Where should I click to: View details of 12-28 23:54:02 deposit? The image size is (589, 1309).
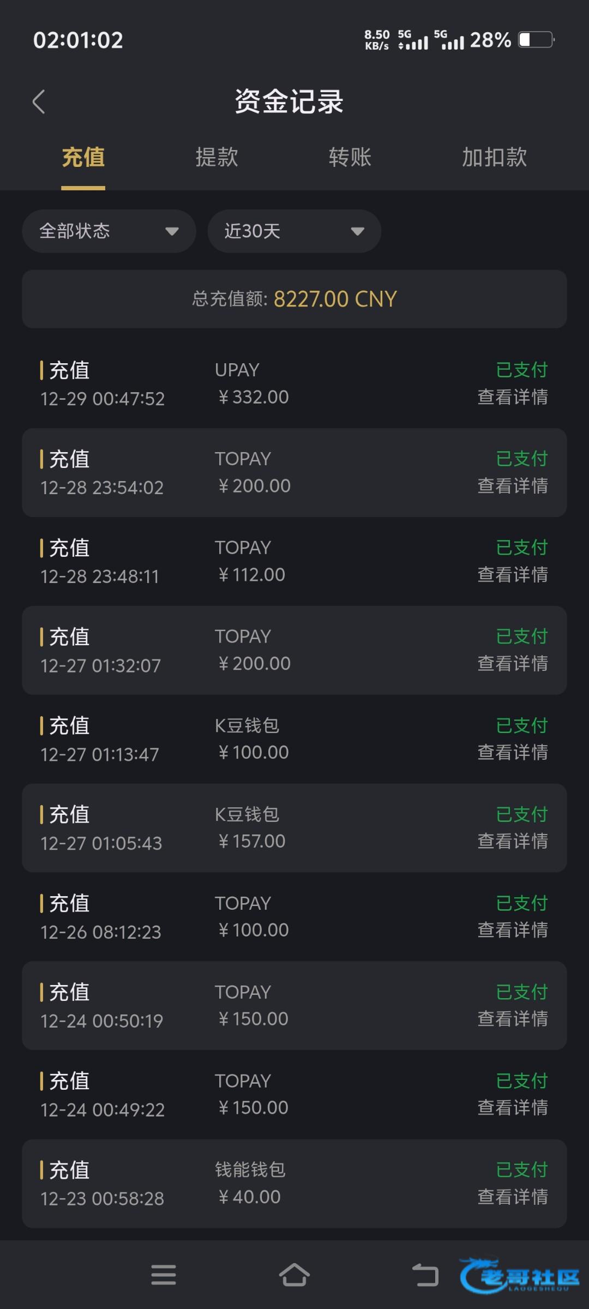(512, 486)
